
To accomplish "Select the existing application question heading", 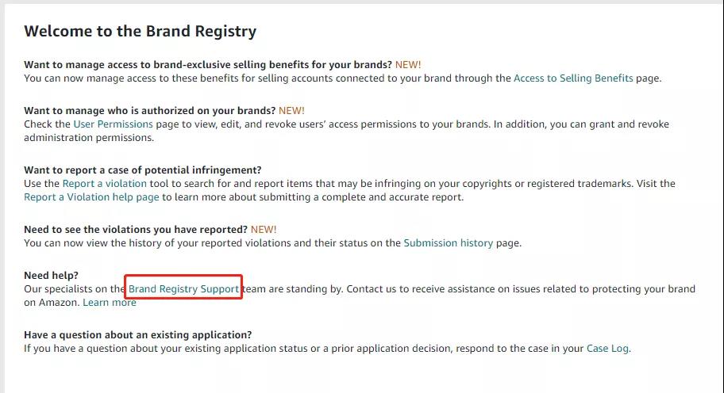I will [138, 335].
